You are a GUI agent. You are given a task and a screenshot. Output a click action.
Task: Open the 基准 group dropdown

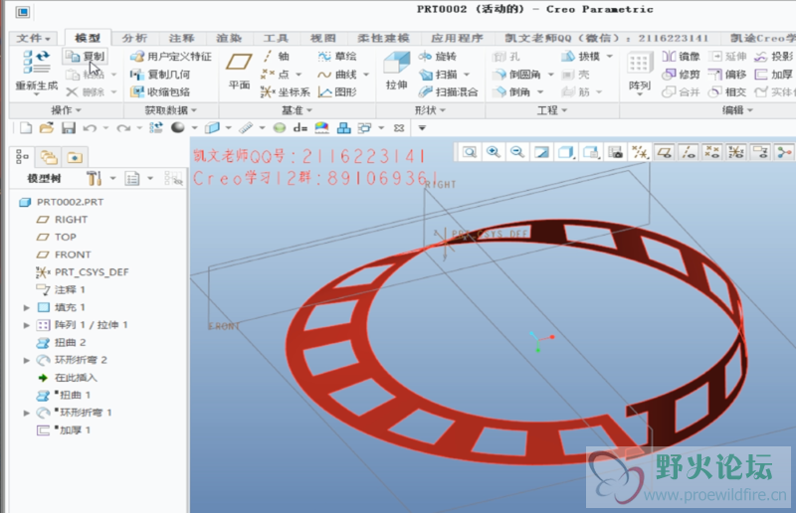pyautogui.click(x=297, y=110)
